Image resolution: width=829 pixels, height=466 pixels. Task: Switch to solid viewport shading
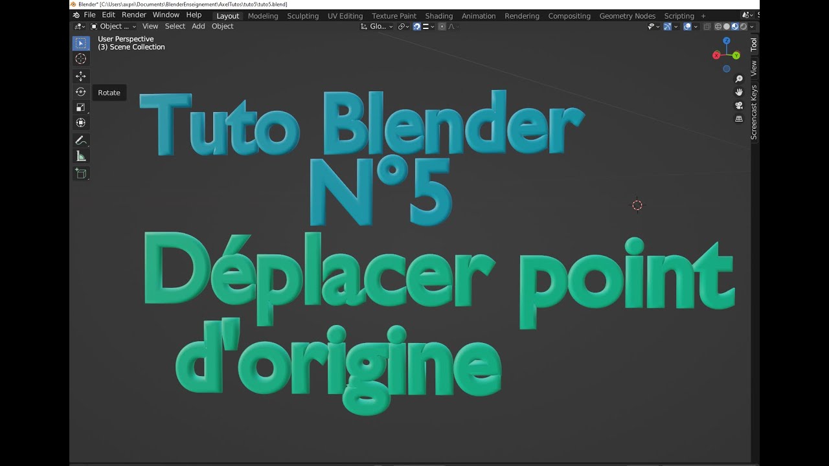tap(727, 27)
